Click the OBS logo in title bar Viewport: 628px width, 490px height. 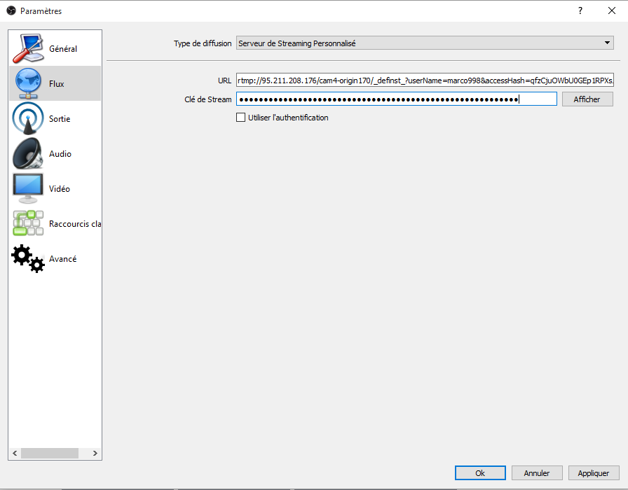pos(11,10)
